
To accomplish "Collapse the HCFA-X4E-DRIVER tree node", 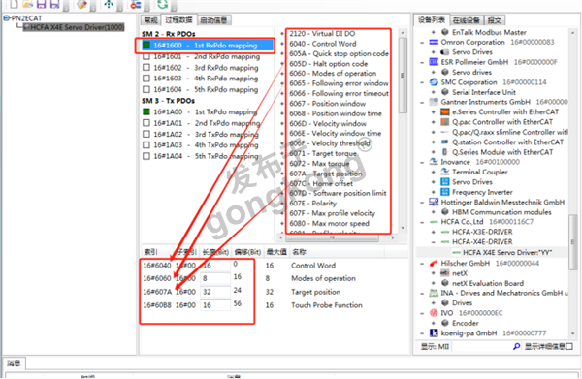I will point(434,242).
